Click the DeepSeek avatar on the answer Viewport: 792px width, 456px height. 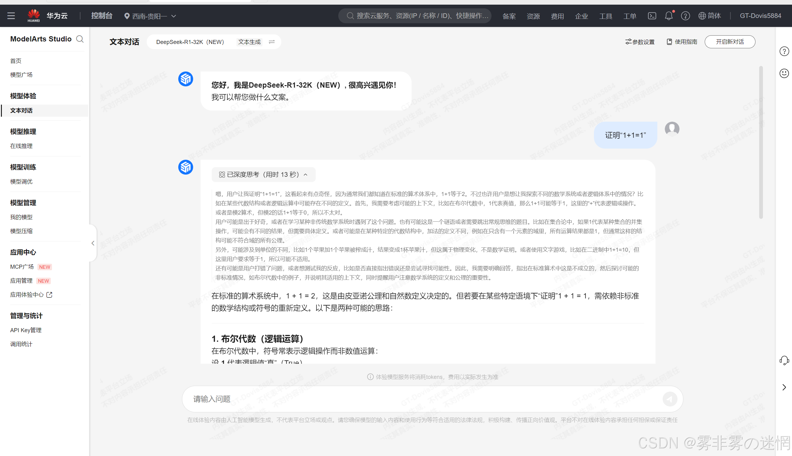[x=186, y=167]
